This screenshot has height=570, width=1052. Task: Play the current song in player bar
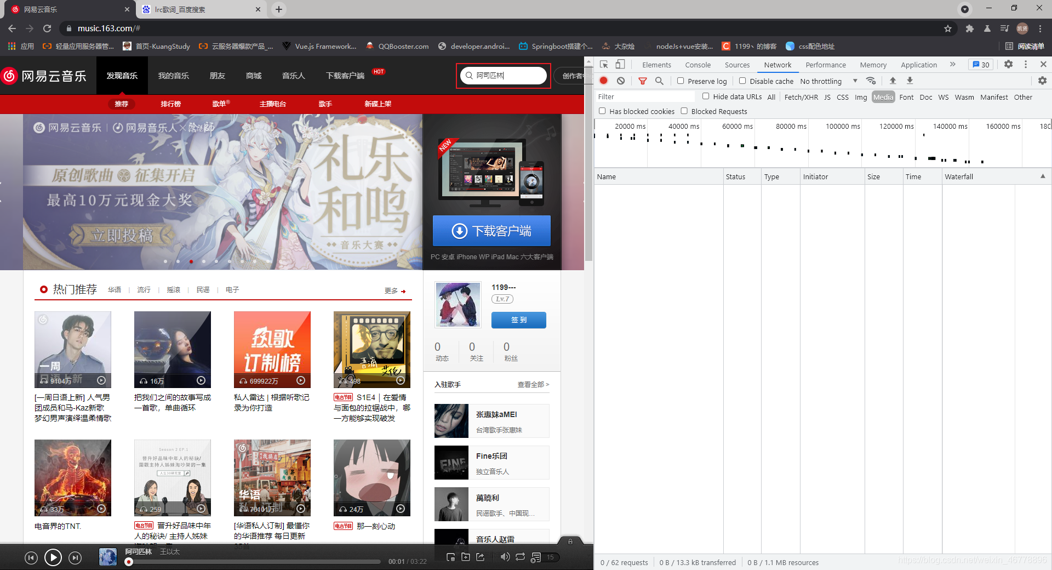(x=53, y=557)
